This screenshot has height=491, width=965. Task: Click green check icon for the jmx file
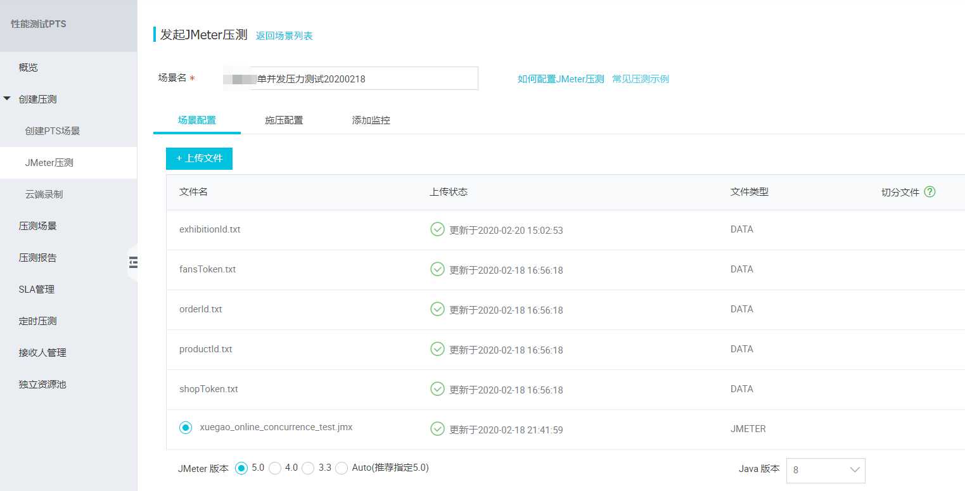[x=437, y=429]
